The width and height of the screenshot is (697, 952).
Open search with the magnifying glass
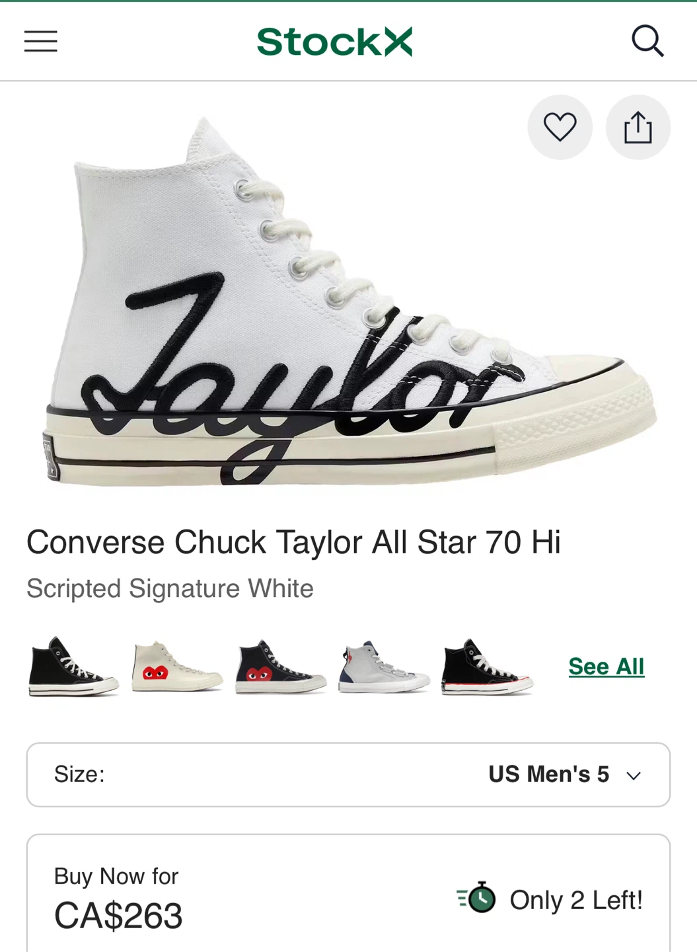click(647, 42)
